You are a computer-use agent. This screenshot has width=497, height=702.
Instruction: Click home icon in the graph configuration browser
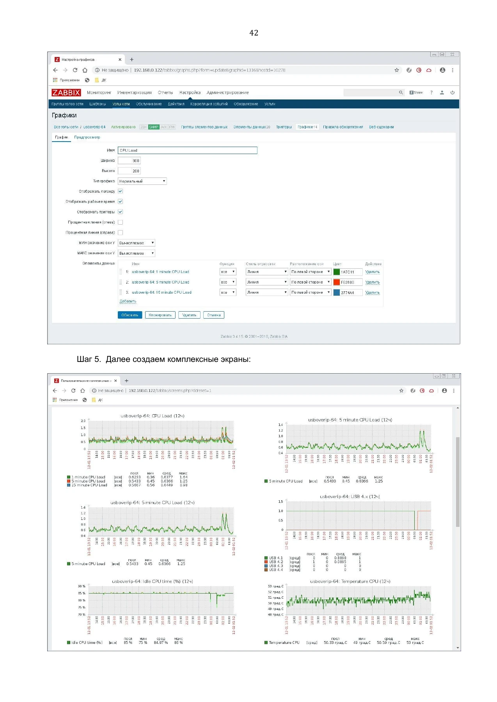[x=85, y=70]
